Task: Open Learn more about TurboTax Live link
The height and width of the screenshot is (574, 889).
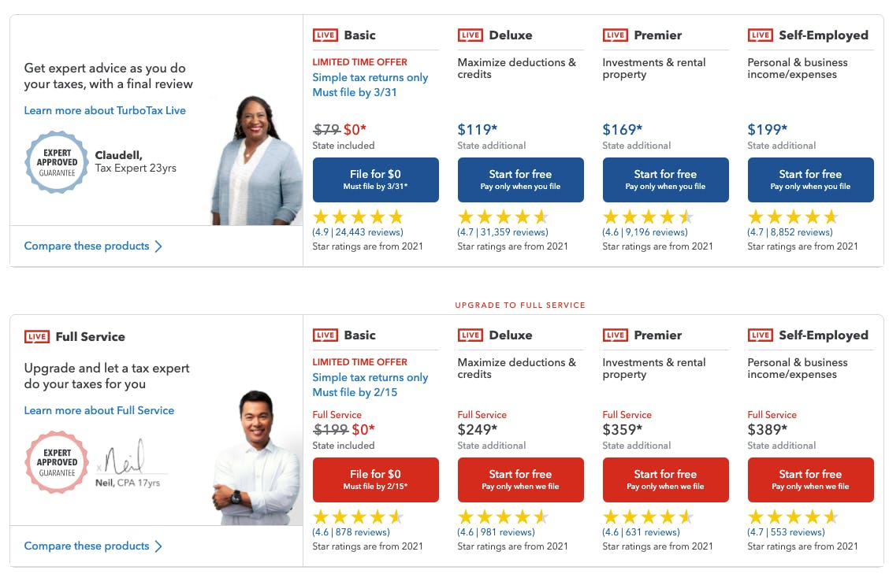Action: [x=105, y=110]
